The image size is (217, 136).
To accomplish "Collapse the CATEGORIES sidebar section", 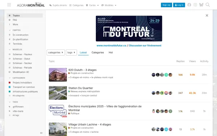I will click(17, 78).
